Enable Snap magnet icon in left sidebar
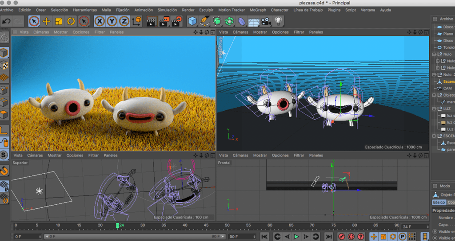Viewport: 455px width, 241px height. [4, 171]
